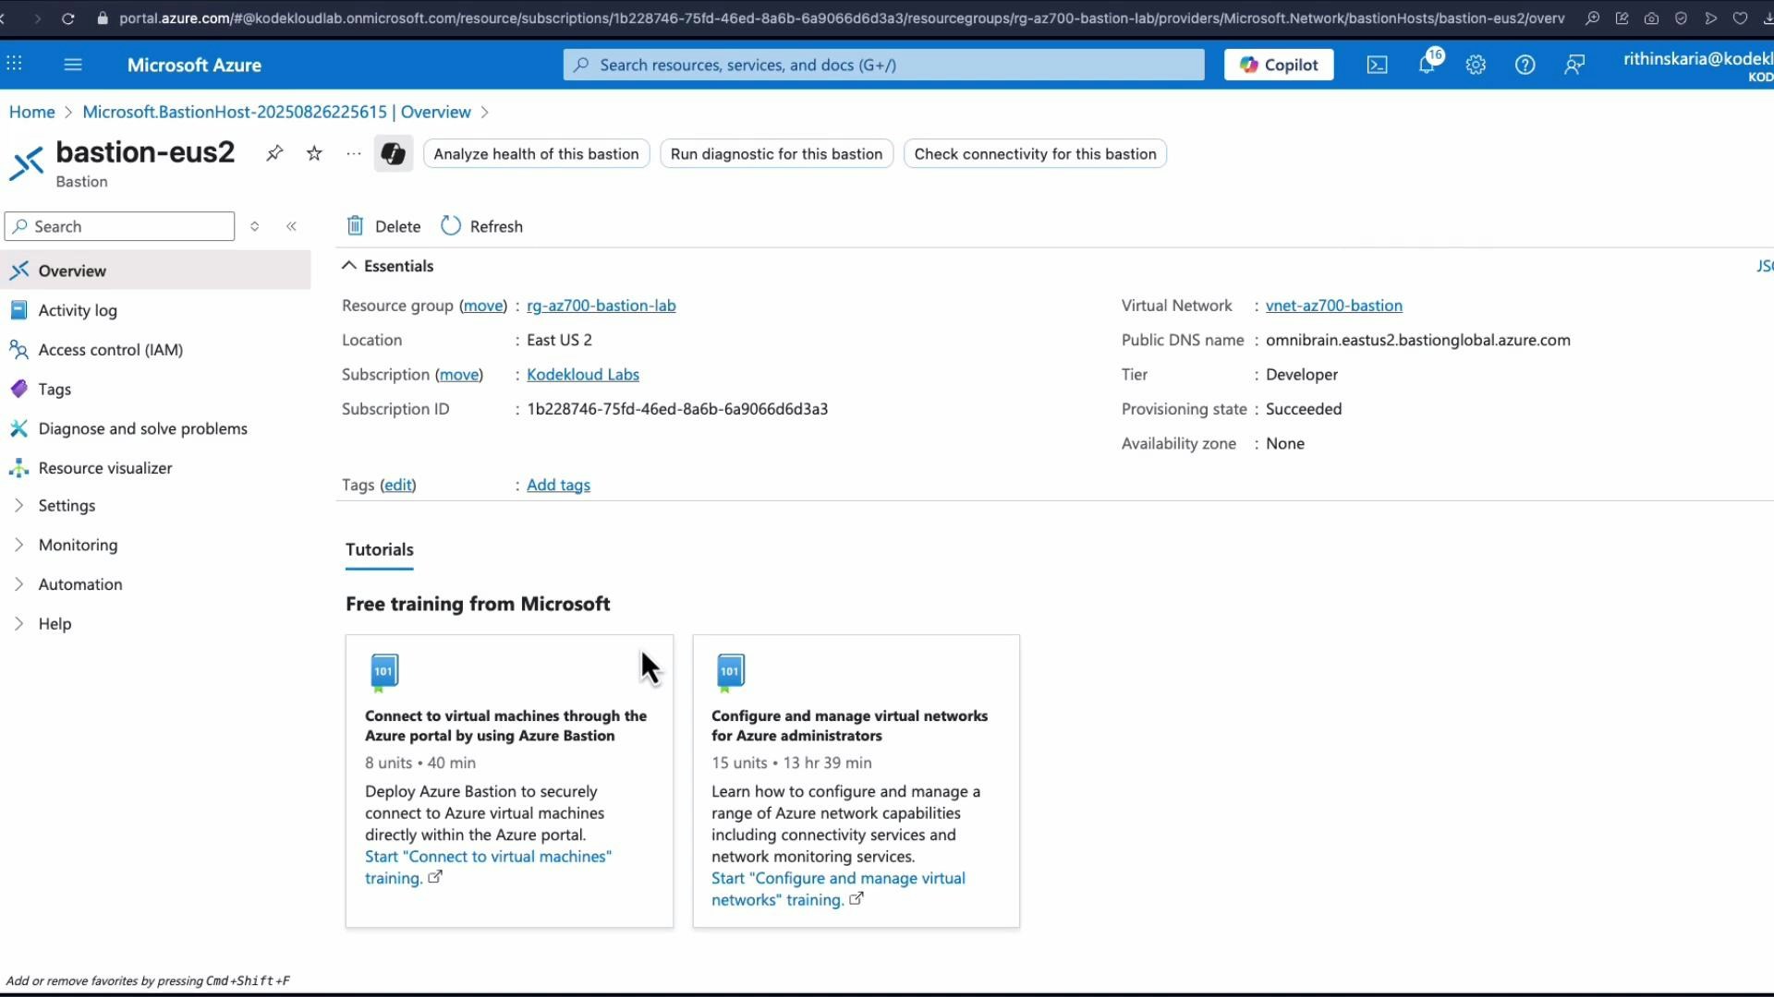Open the more options ellipsis menu
Image resolution: width=1774 pixels, height=997 pixels.
tap(352, 153)
